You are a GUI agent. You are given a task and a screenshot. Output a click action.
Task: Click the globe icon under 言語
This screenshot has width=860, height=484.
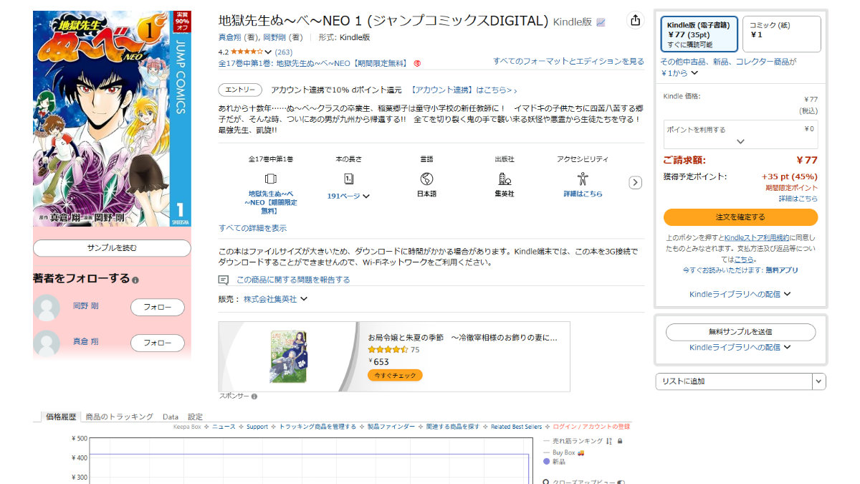tap(426, 179)
